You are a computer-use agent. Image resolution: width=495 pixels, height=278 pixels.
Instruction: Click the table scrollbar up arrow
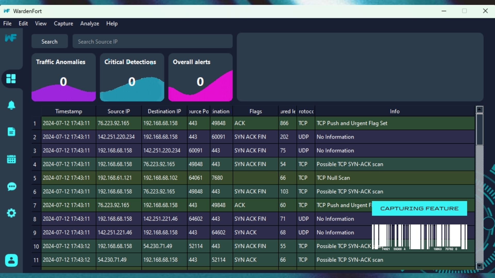click(480, 109)
